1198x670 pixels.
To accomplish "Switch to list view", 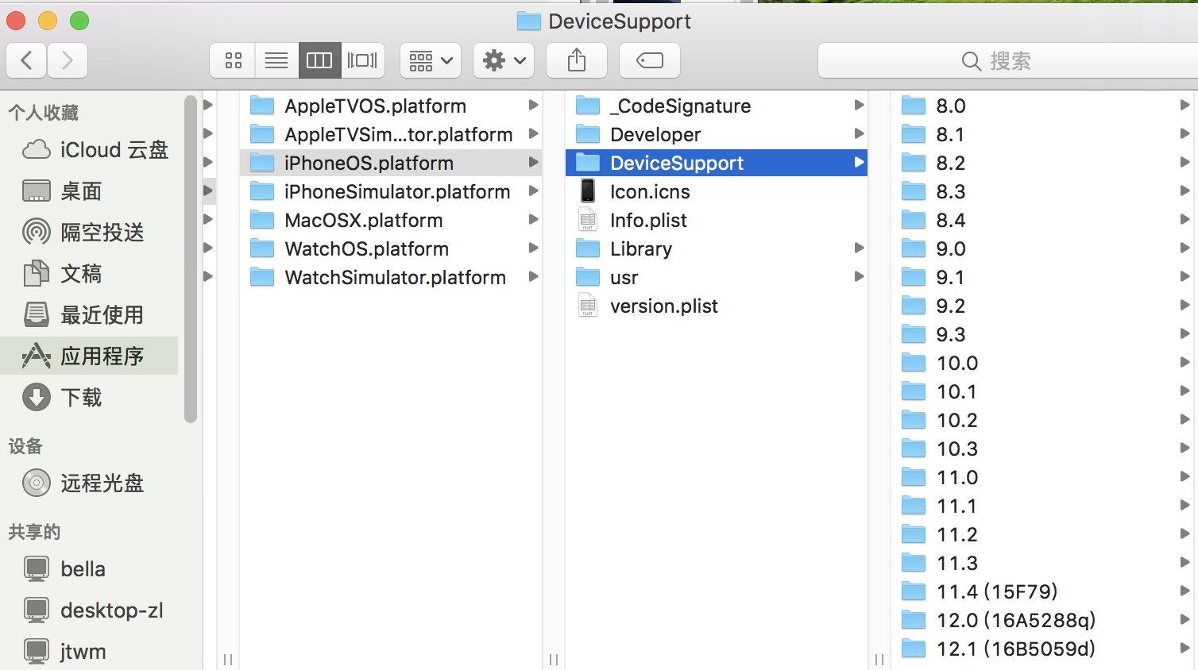I will 276,60.
